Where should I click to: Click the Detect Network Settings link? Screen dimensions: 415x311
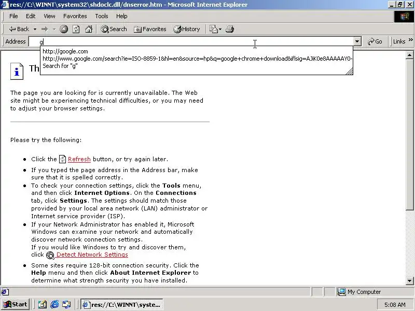92,255
